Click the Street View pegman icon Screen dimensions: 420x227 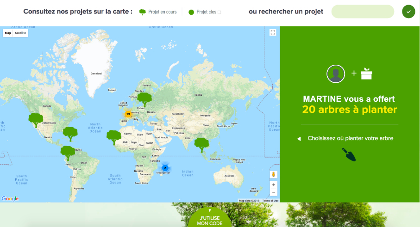coord(273,174)
